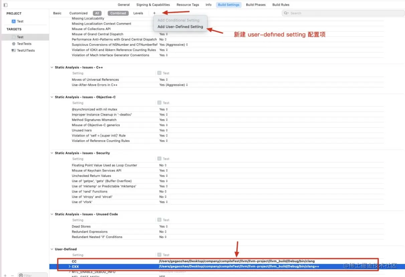Click the Levels view button
This screenshot has height=277, width=405.
(x=138, y=13)
